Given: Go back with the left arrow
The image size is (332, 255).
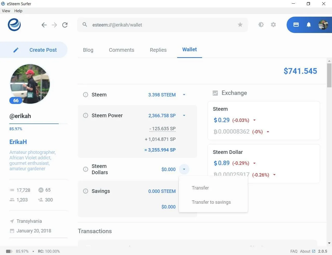Looking at the screenshot, I should pyautogui.click(x=44, y=25).
